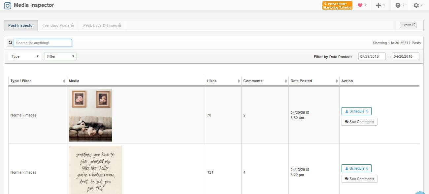The width and height of the screenshot is (429, 194).
Task: Click the search magnifier icon
Action: [11, 43]
